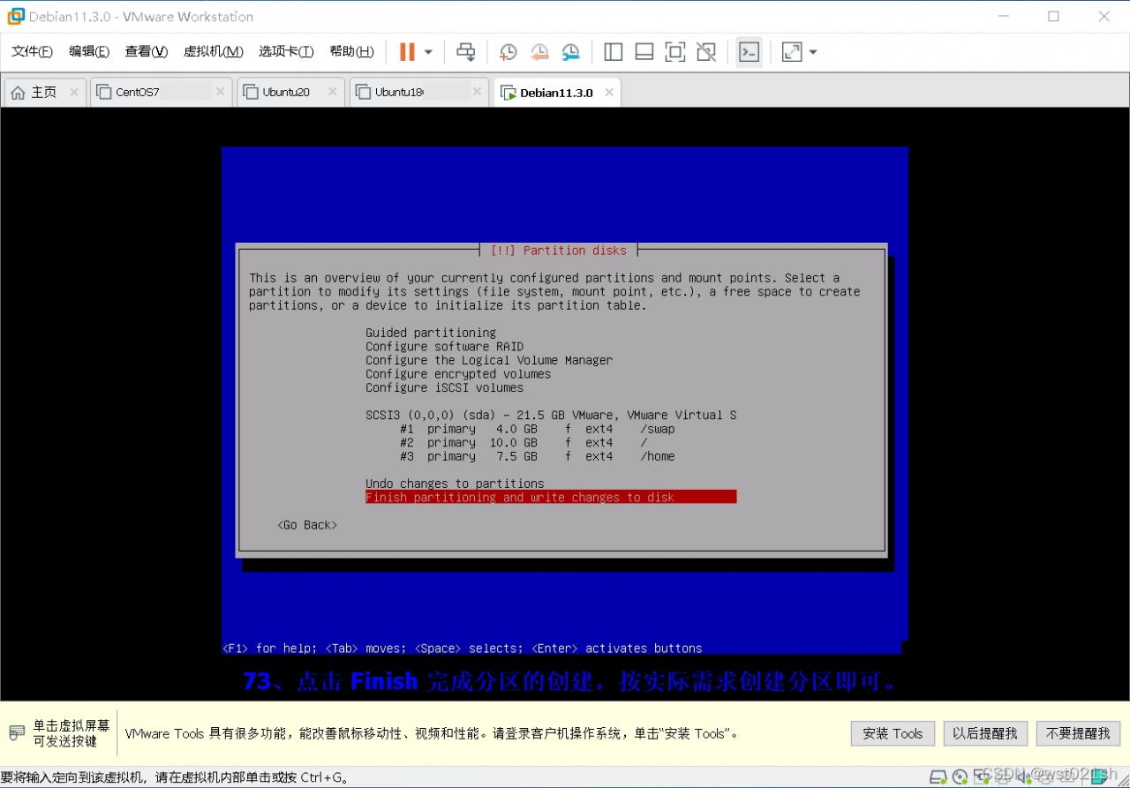Screen dimensions: 1130x788
Task: Close the 主页 tab
Action: click(x=74, y=92)
